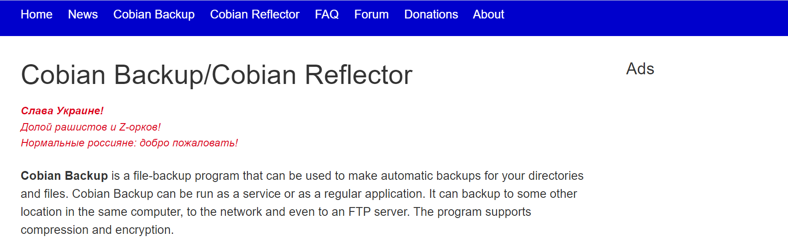Click the words "FTP server" in paragraph
Viewport: 788px width, 251px height.
coord(379,212)
